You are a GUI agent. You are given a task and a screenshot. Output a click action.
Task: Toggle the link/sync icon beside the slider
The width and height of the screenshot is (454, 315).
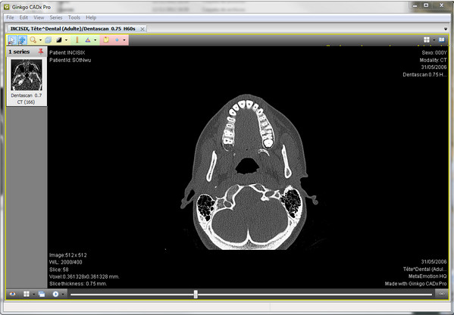(x=442, y=294)
